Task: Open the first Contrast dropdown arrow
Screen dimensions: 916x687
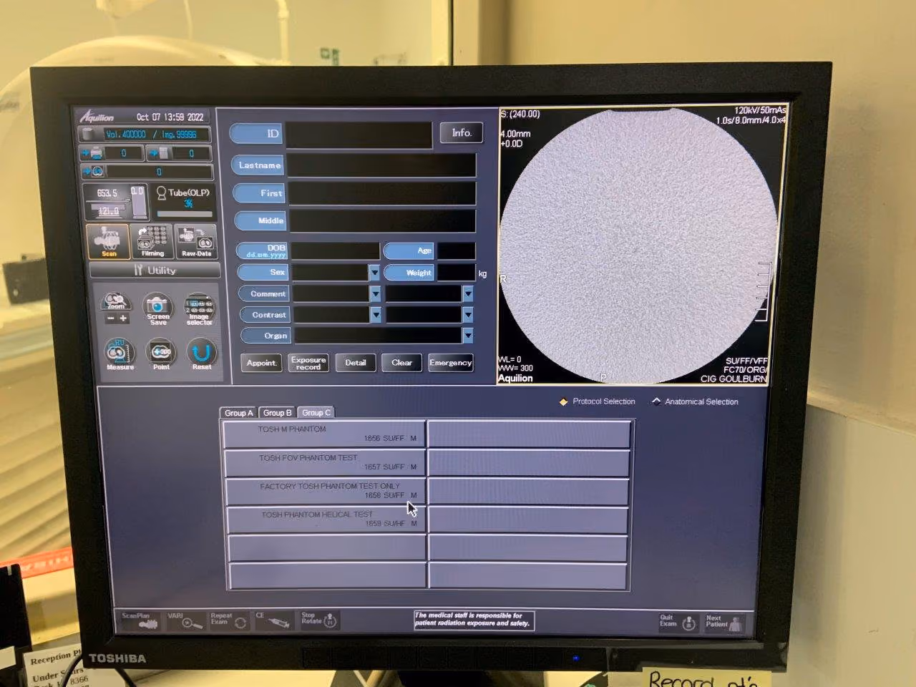Action: [375, 315]
